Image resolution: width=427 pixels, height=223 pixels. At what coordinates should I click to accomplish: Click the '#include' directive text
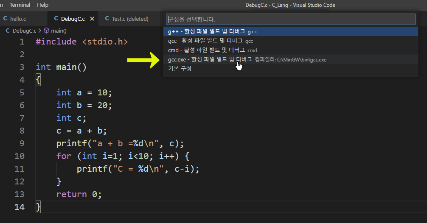coord(56,42)
